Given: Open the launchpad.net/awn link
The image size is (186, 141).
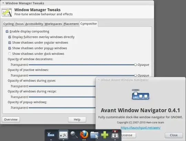Looking at the screenshot, I should click(141, 128).
